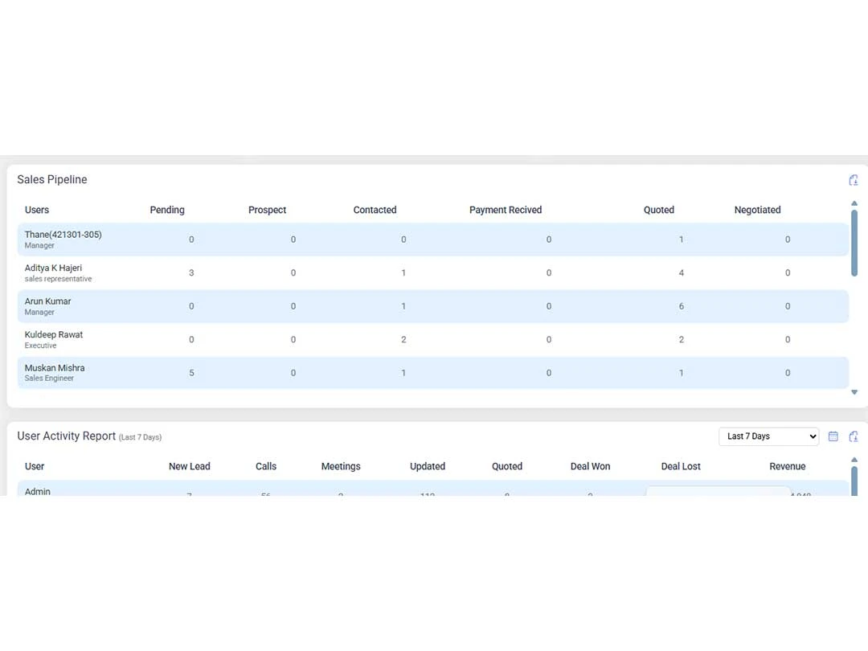Click the Deal Won column header
868x651 pixels.
(x=590, y=466)
